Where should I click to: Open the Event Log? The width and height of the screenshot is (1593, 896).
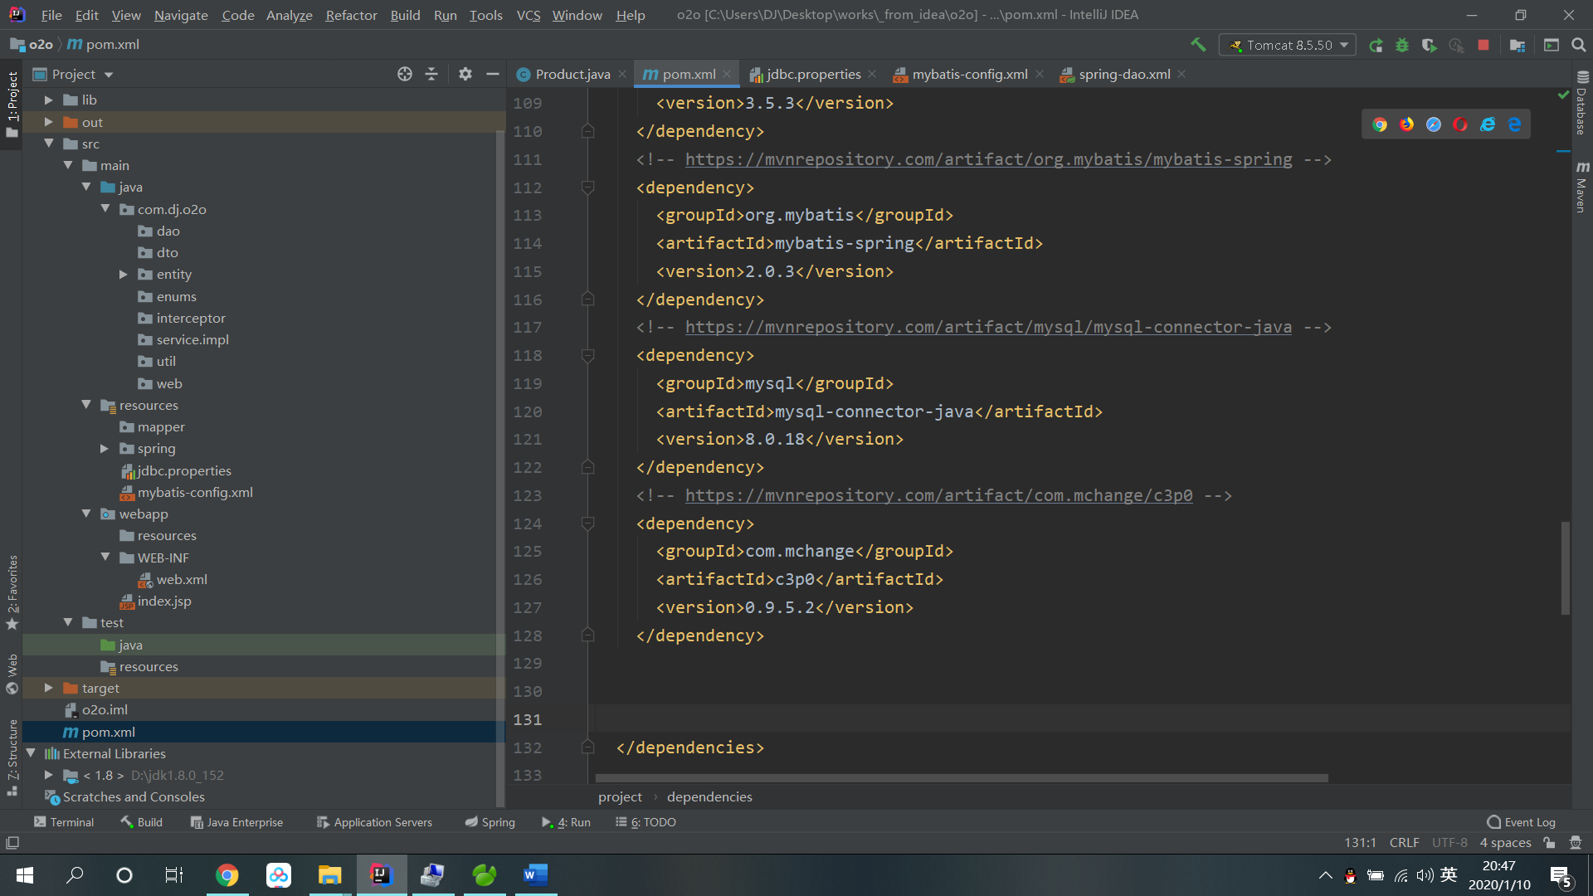1521,822
